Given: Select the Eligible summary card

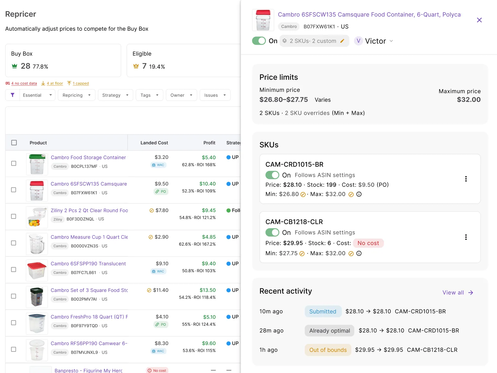Looking at the screenshot, I should click(x=184, y=60).
